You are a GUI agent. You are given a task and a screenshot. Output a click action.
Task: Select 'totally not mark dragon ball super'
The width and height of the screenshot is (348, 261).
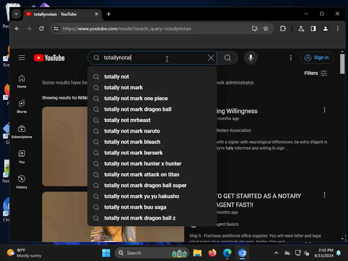[x=152, y=185]
